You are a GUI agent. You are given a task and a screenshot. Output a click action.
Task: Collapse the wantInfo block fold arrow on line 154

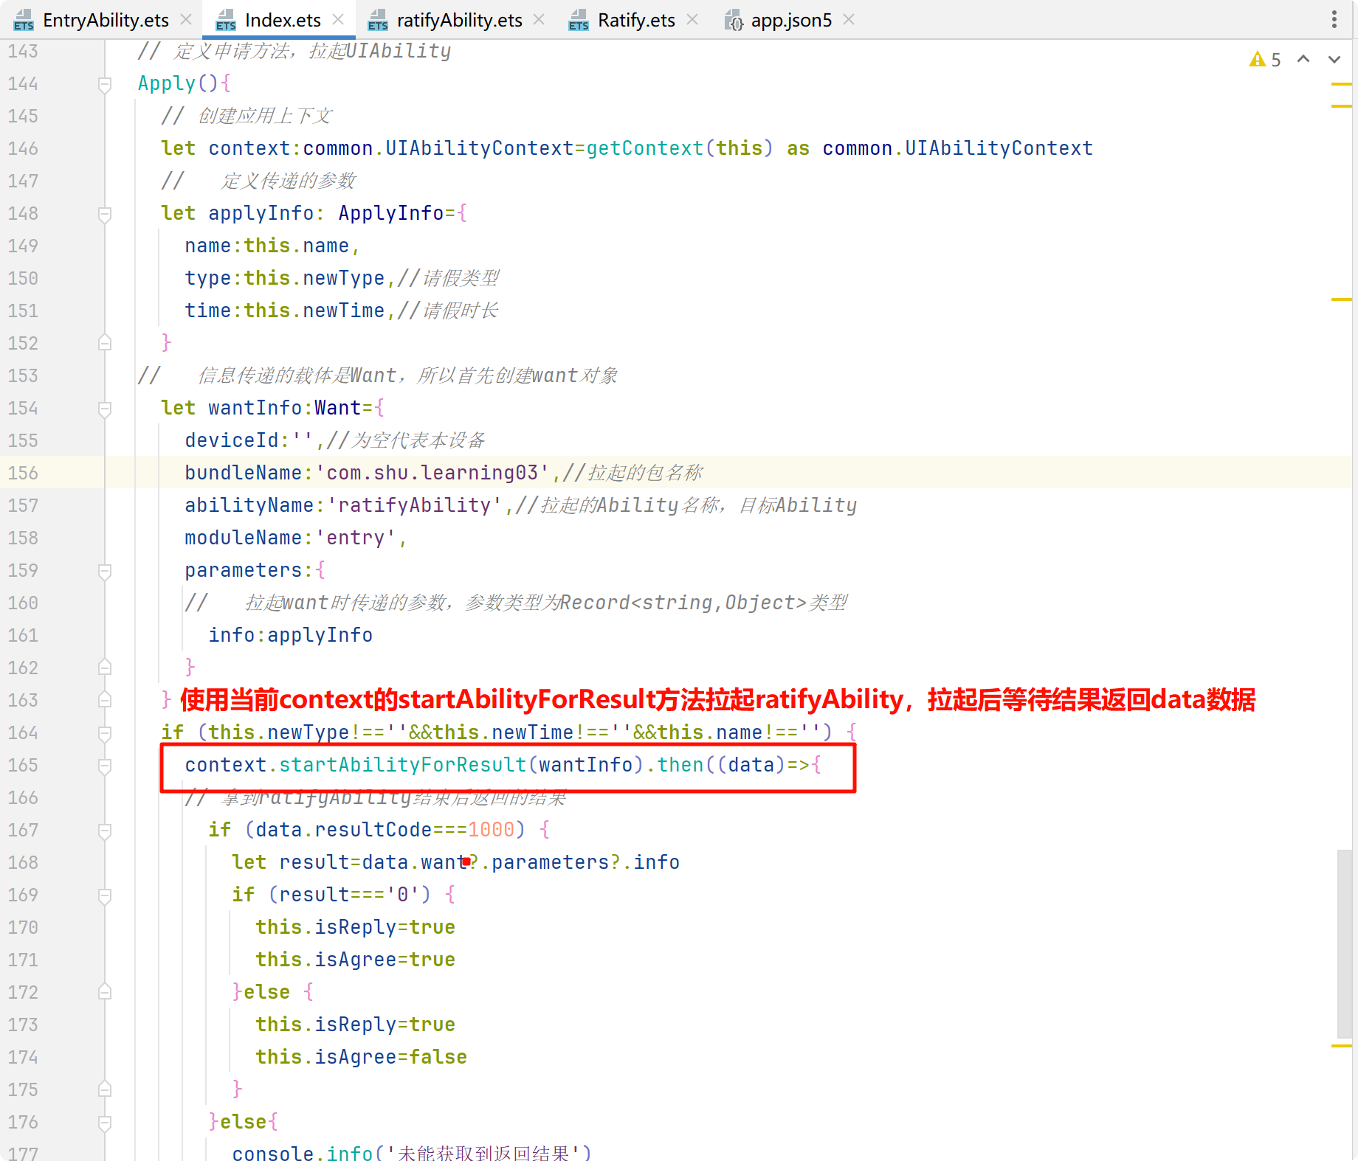pyautogui.click(x=104, y=409)
